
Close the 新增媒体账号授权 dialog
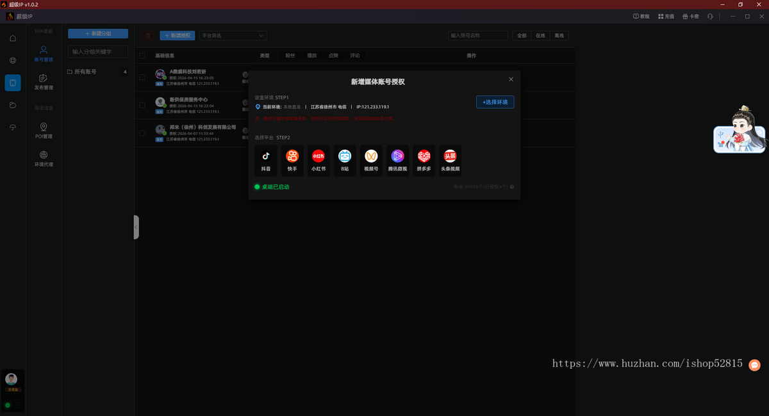tap(511, 79)
